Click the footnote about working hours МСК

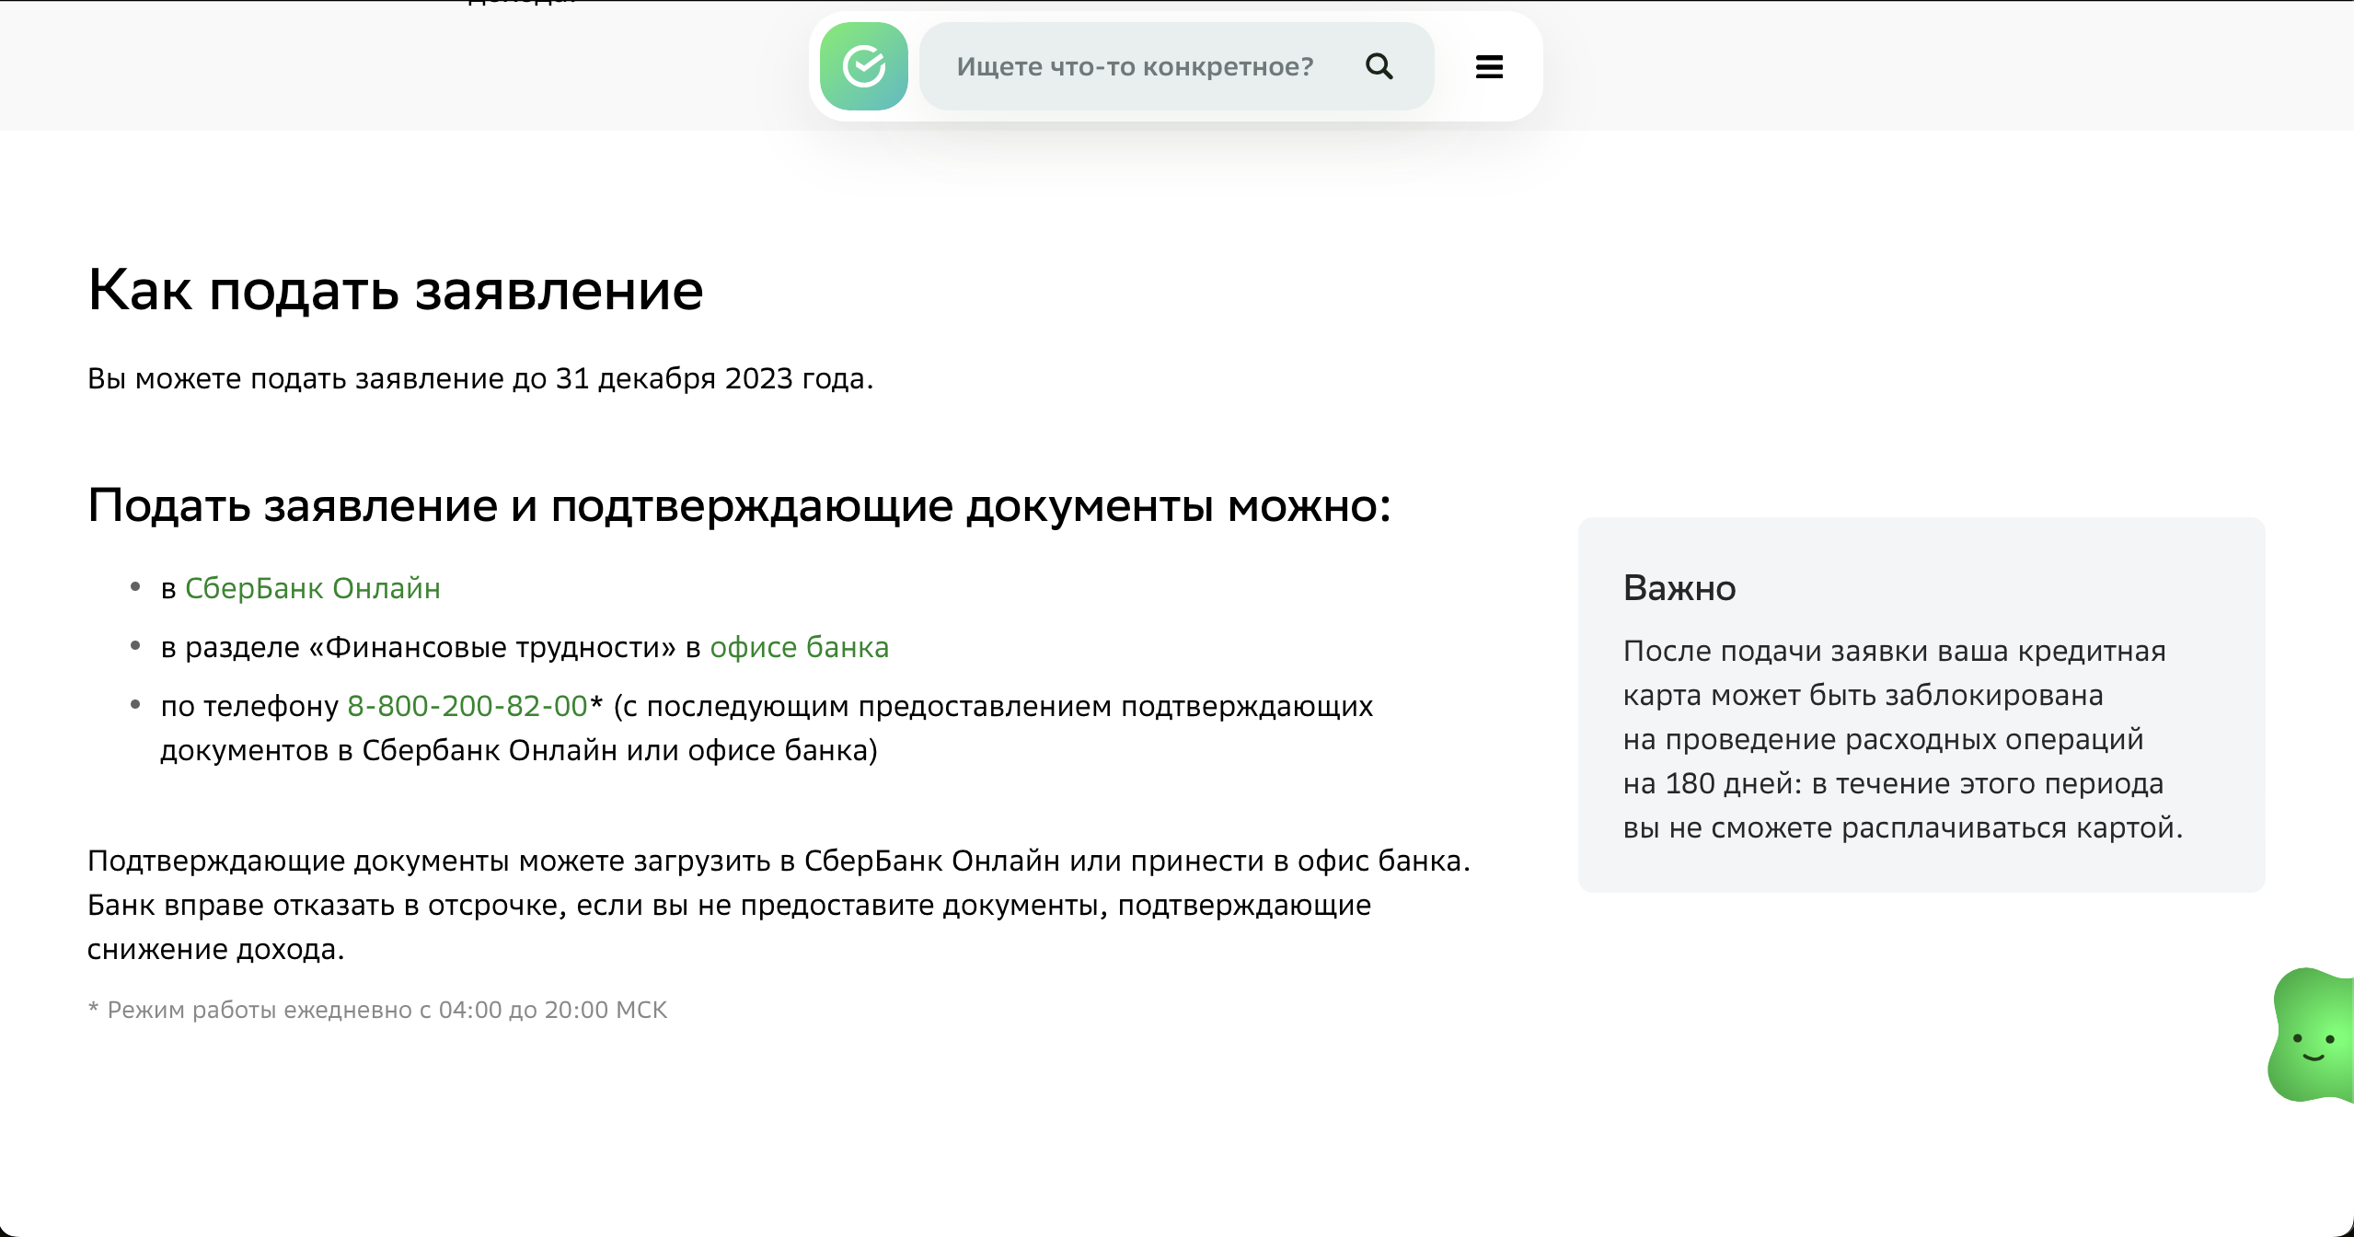click(377, 1010)
